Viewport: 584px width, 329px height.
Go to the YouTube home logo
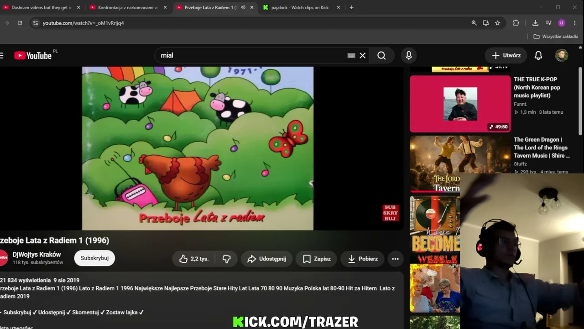pyautogui.click(x=33, y=55)
